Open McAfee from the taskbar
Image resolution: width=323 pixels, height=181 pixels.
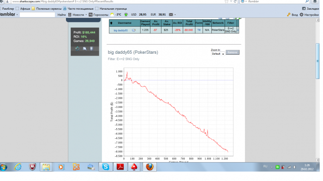click(32, 167)
